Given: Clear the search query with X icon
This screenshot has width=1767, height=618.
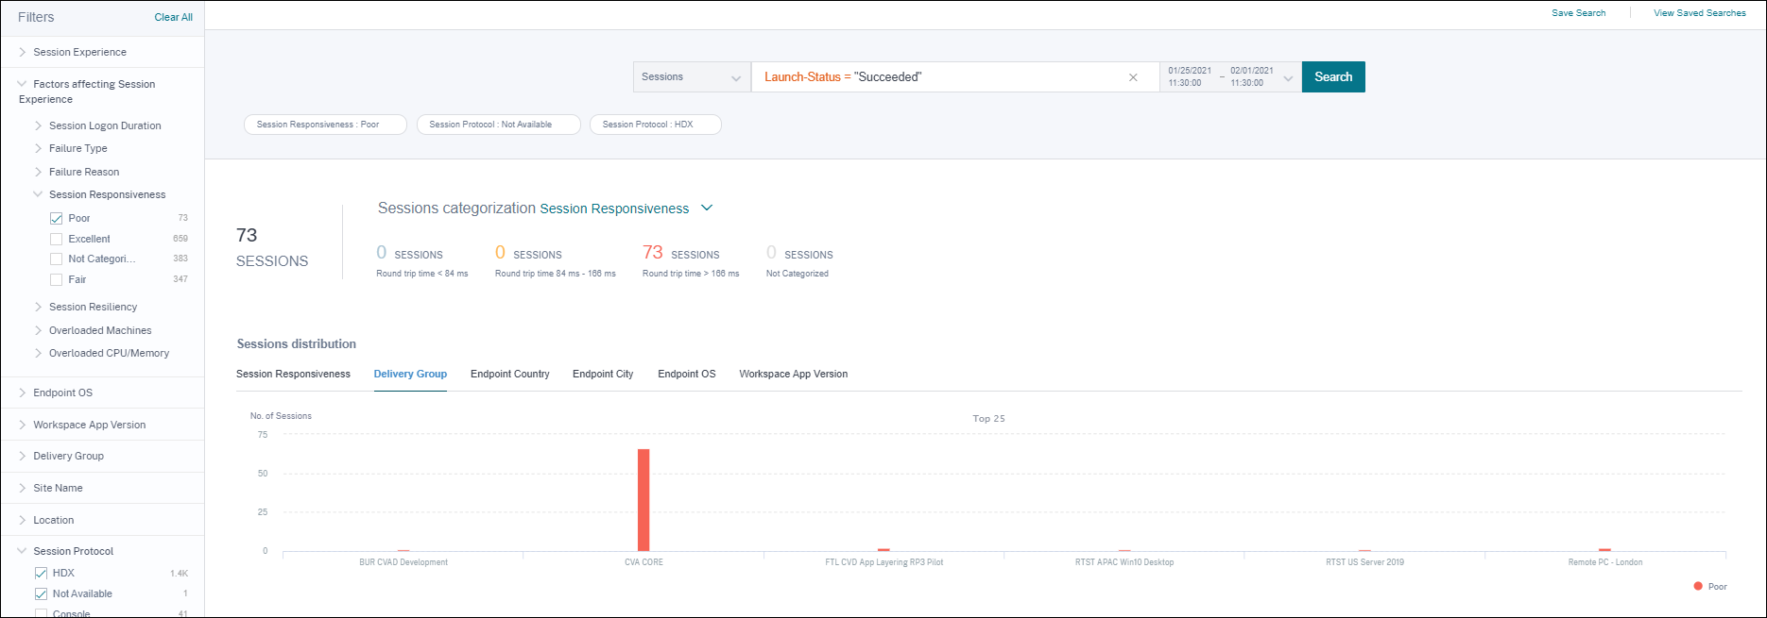Looking at the screenshot, I should coord(1133,77).
